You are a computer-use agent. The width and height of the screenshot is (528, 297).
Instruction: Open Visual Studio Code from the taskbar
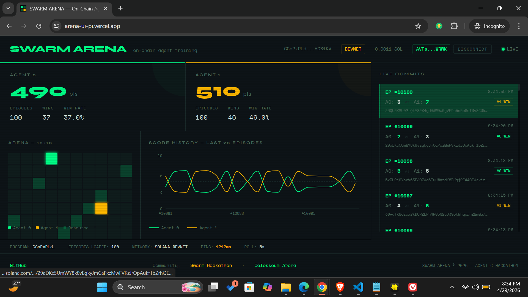(x=358, y=287)
